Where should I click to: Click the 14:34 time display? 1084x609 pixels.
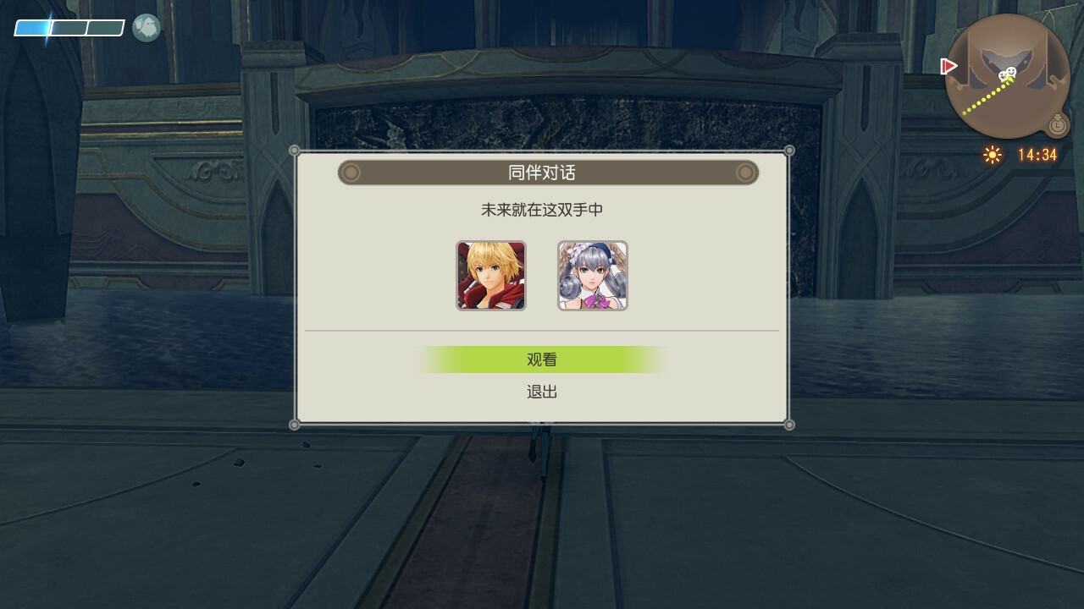(x=1037, y=156)
